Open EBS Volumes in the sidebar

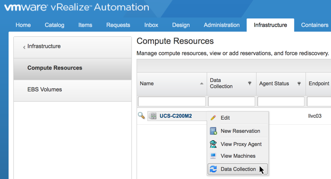pos(73,90)
